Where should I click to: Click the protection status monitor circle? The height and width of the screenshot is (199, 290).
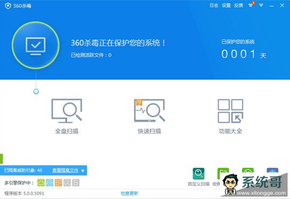coord(36,45)
